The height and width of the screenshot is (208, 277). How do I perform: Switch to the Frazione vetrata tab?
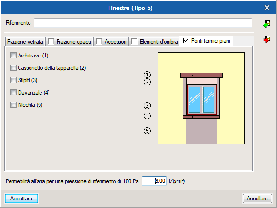(25, 42)
